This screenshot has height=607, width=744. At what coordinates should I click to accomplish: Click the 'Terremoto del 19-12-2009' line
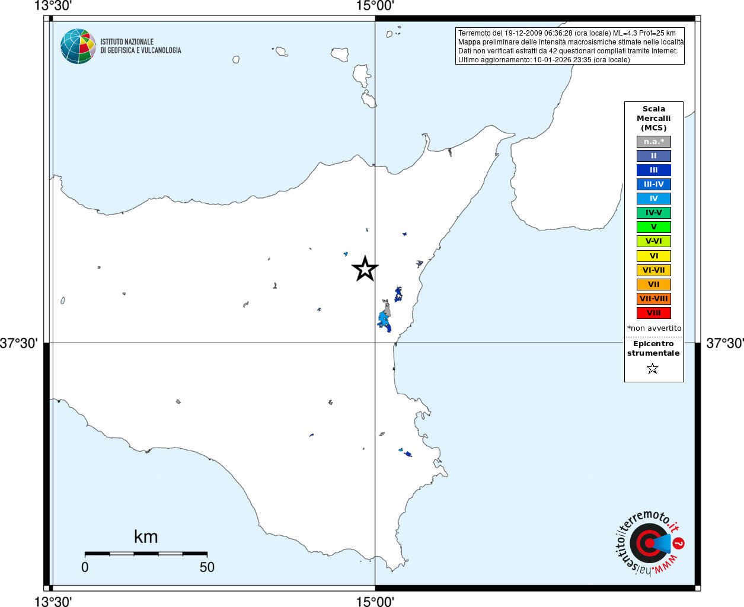click(x=567, y=33)
